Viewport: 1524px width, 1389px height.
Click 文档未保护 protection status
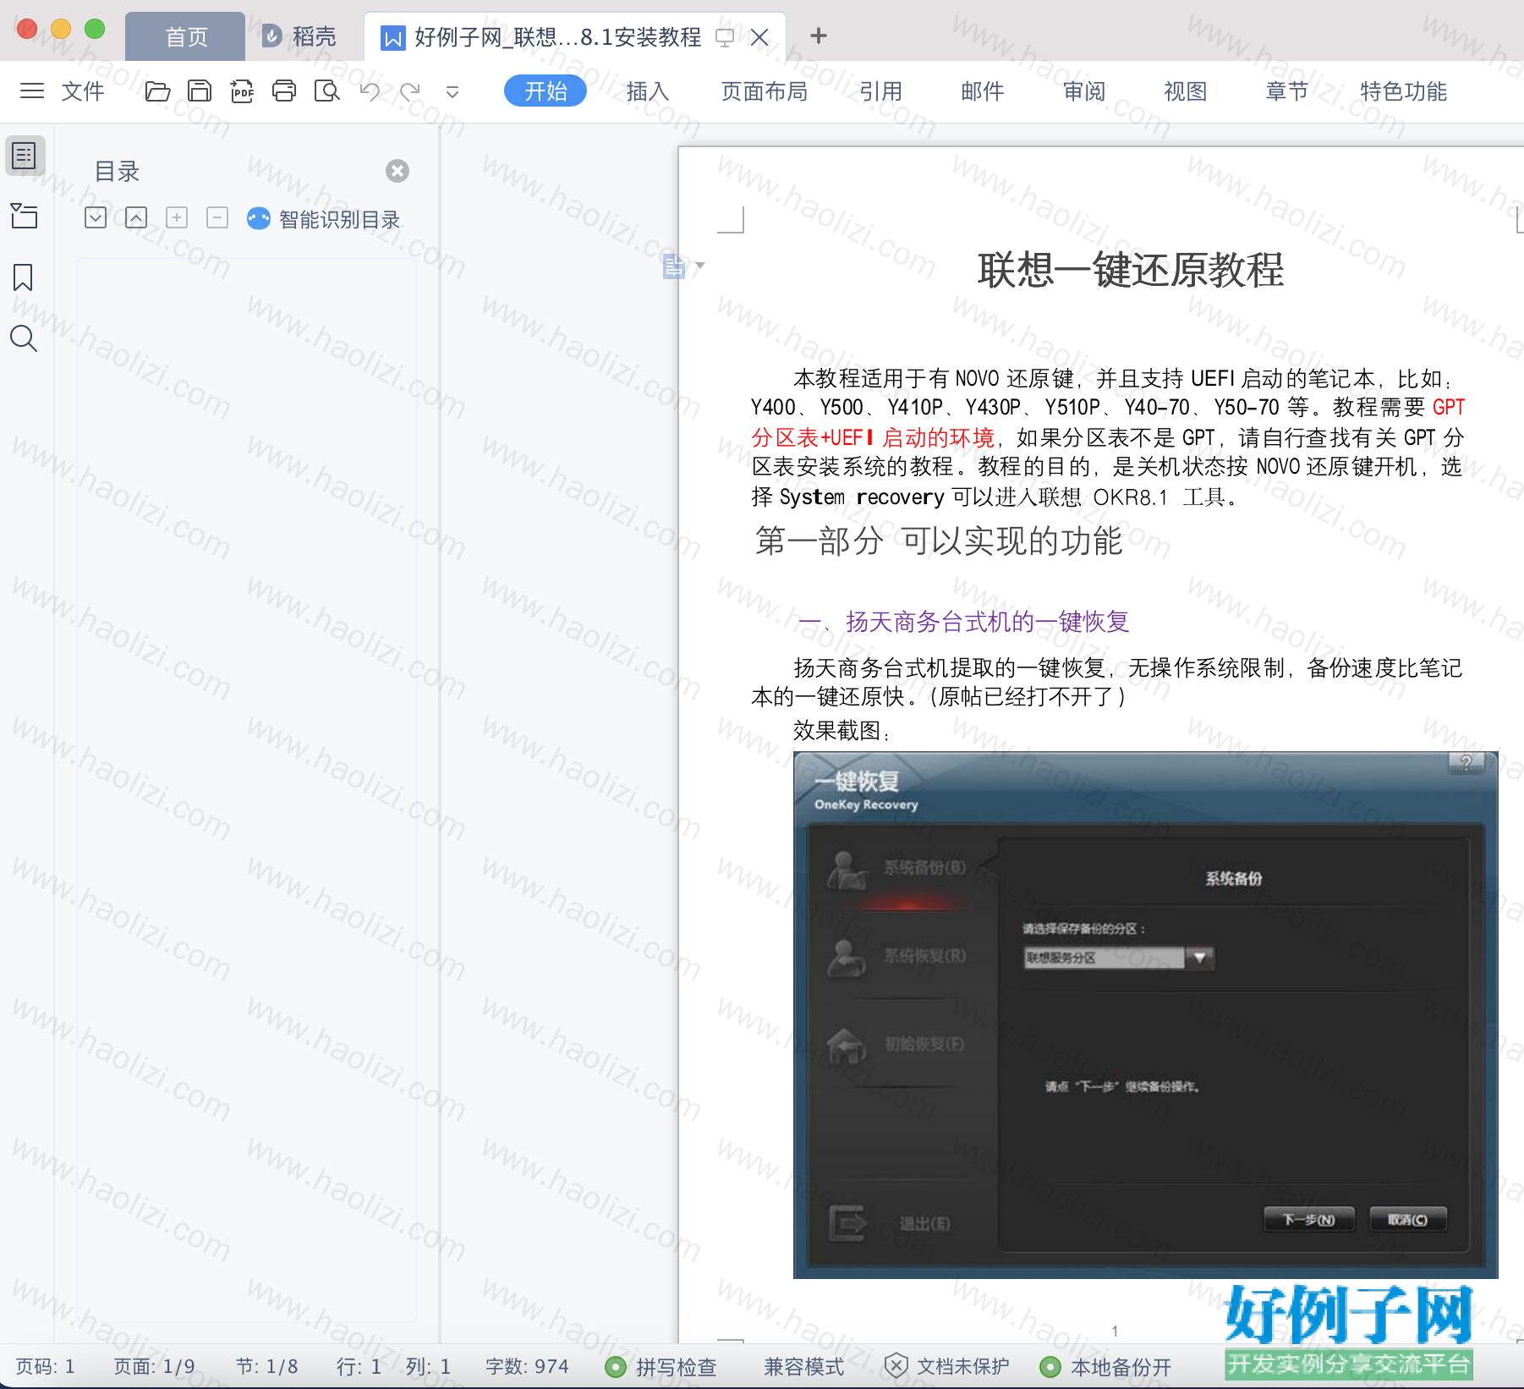[947, 1366]
